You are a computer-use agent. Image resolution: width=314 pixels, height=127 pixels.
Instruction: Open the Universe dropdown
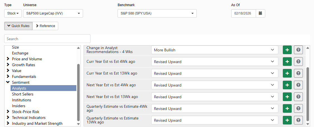coord(53,13)
